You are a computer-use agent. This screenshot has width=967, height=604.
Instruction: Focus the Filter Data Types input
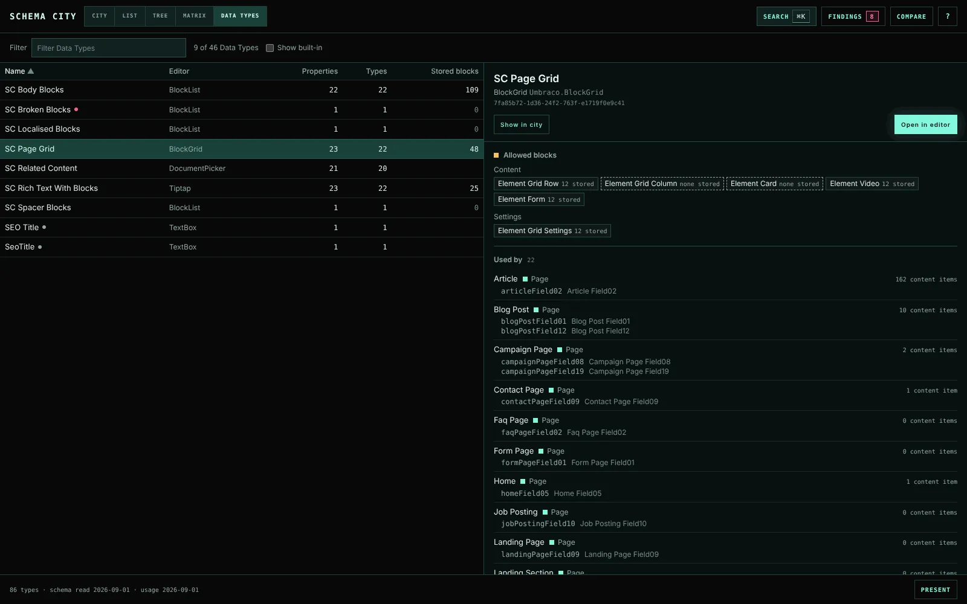[x=109, y=48]
